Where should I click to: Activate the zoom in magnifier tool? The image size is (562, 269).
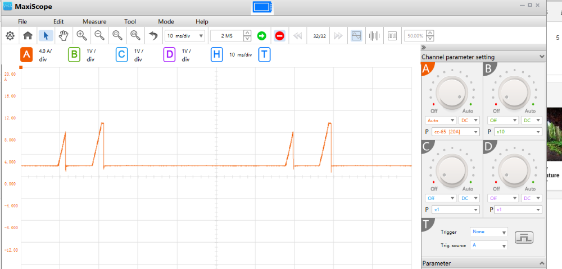coord(81,36)
